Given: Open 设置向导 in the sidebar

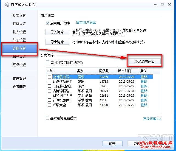Looking at the screenshot, I should click(19, 86).
